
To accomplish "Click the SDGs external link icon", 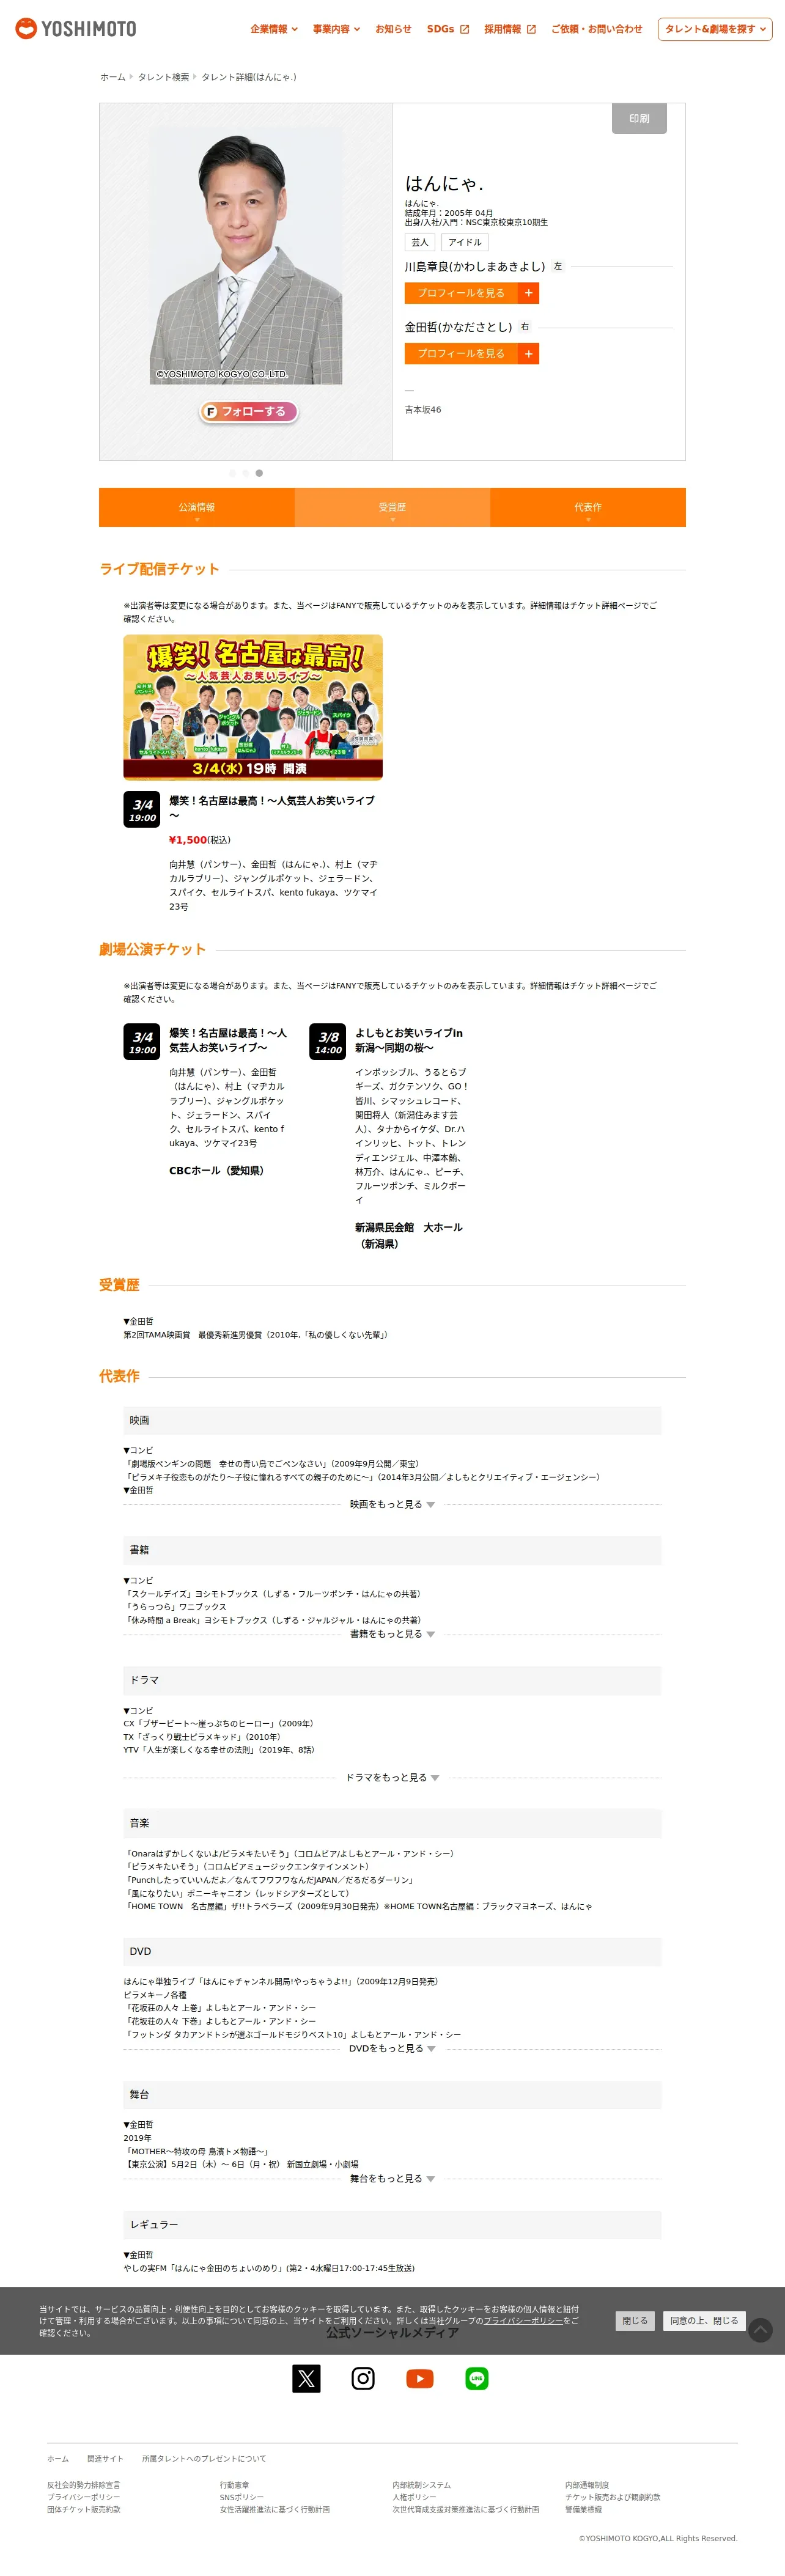I will (x=464, y=30).
